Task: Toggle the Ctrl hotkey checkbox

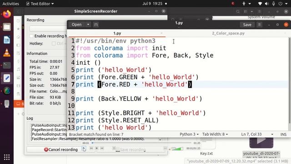Action: click(x=54, y=44)
